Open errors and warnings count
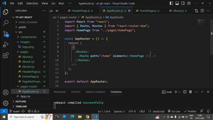Viewport: 213px width, 120px height. (34, 111)
